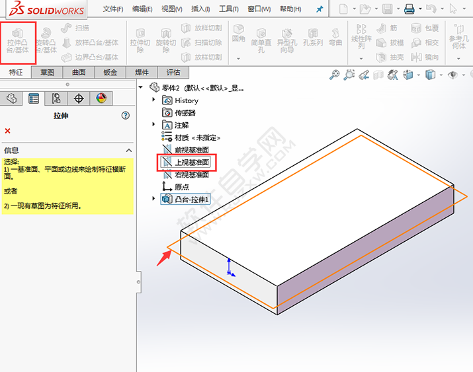Select 上视基准面 in the feature tree

tap(186, 163)
